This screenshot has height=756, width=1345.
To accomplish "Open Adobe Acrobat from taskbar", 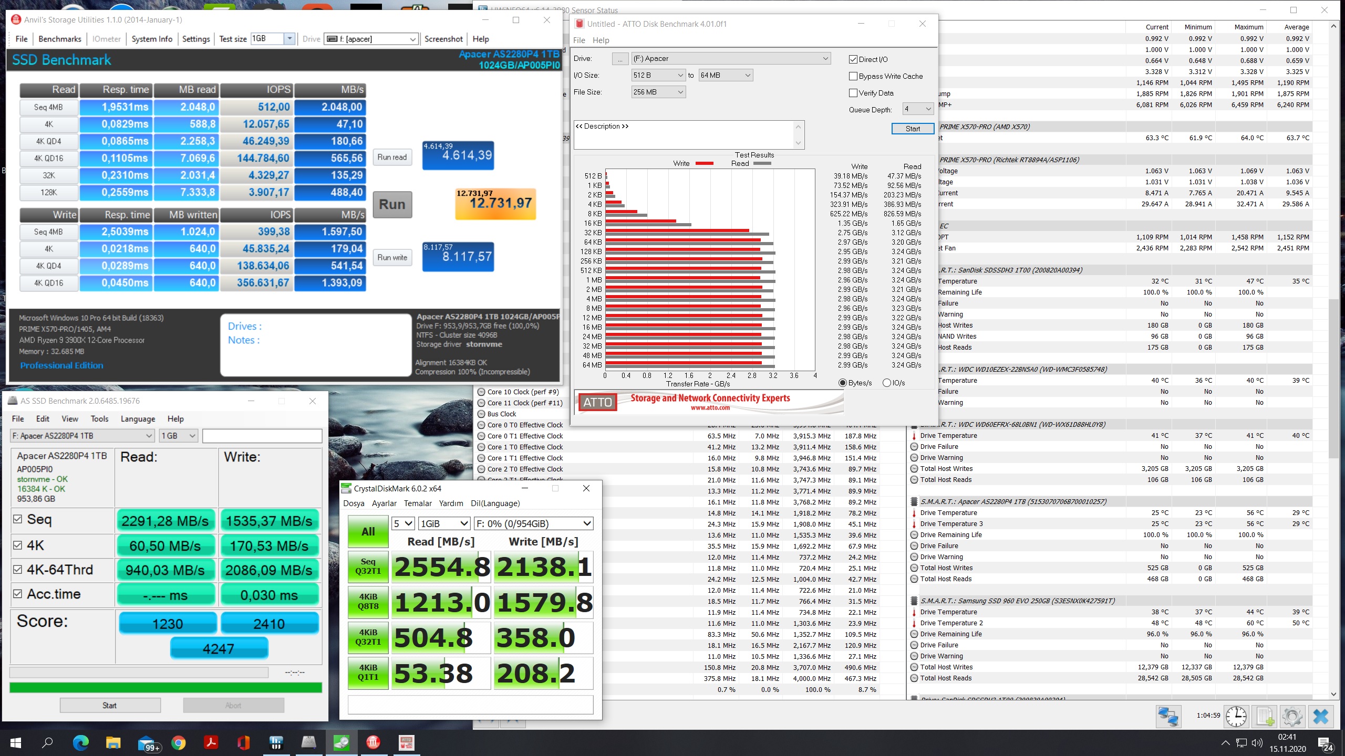I will 211,743.
